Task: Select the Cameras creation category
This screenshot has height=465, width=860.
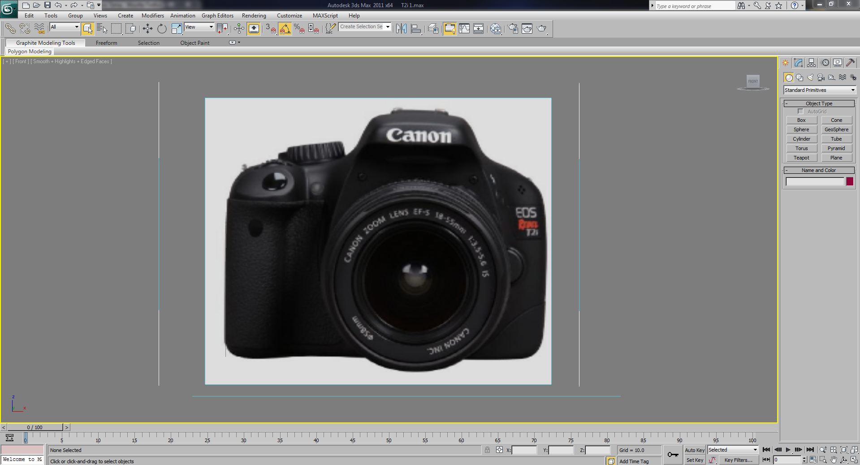Action: point(821,77)
